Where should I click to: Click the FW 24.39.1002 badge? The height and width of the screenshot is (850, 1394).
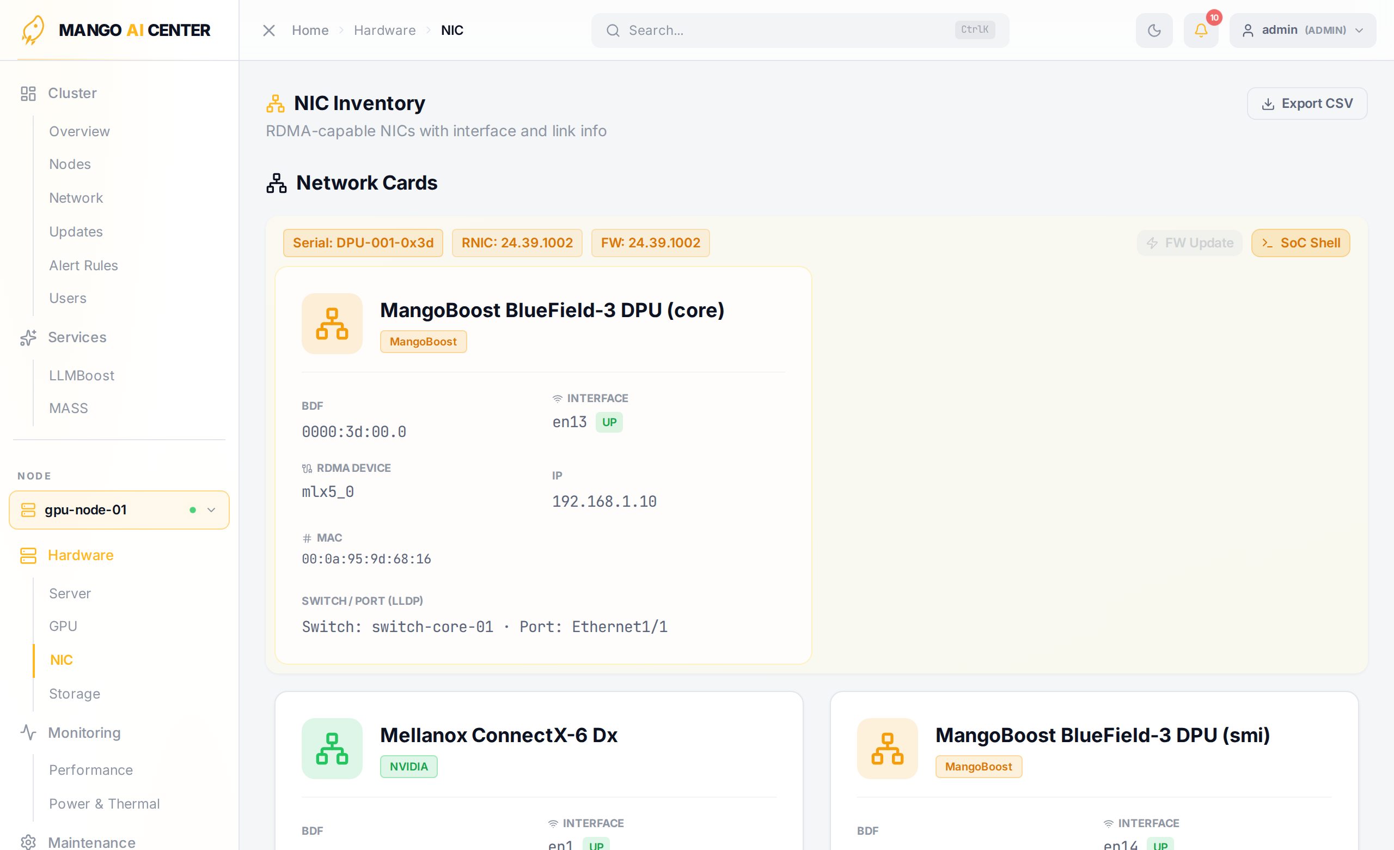click(651, 243)
